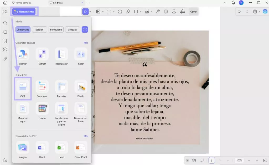Go to the home screen icon
The height and width of the screenshot is (165, 269).
point(5,3)
